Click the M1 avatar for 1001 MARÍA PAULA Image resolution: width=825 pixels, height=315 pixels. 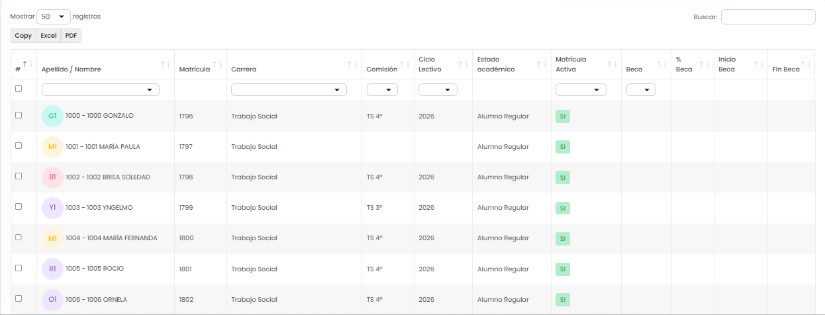click(x=52, y=146)
